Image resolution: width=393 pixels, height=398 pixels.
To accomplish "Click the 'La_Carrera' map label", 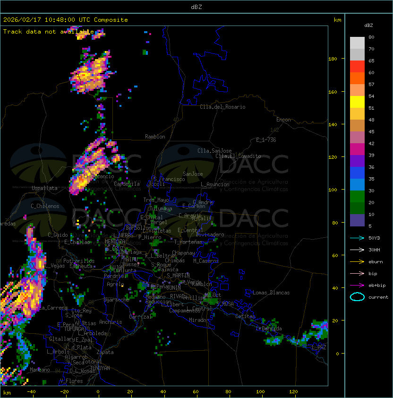I will tap(53, 308).
